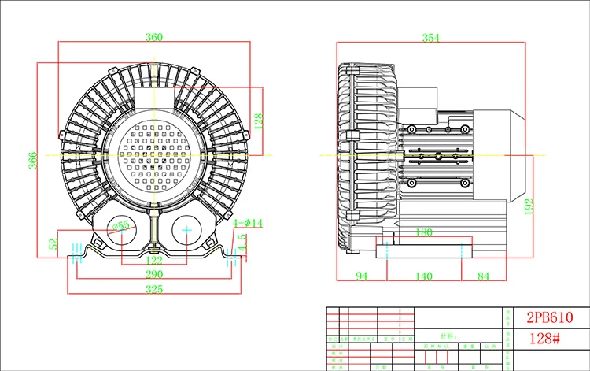Select the 180 dimension in side view
The image size is (590, 371).
(425, 232)
